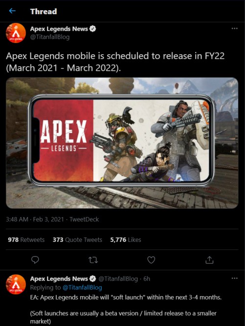View the 373 Quote Tweets list
245x326 pixels.
[77, 239]
